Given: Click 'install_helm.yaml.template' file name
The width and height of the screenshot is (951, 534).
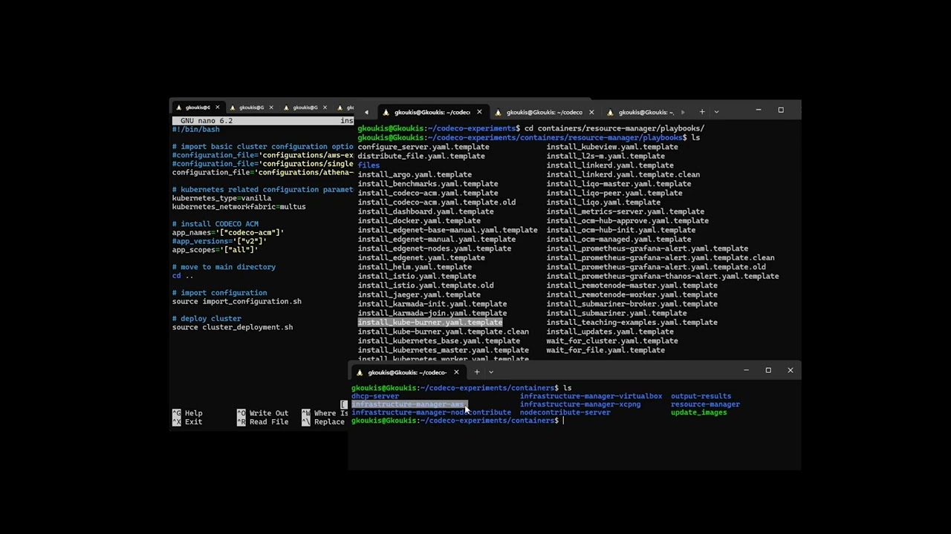Looking at the screenshot, I should tap(415, 267).
